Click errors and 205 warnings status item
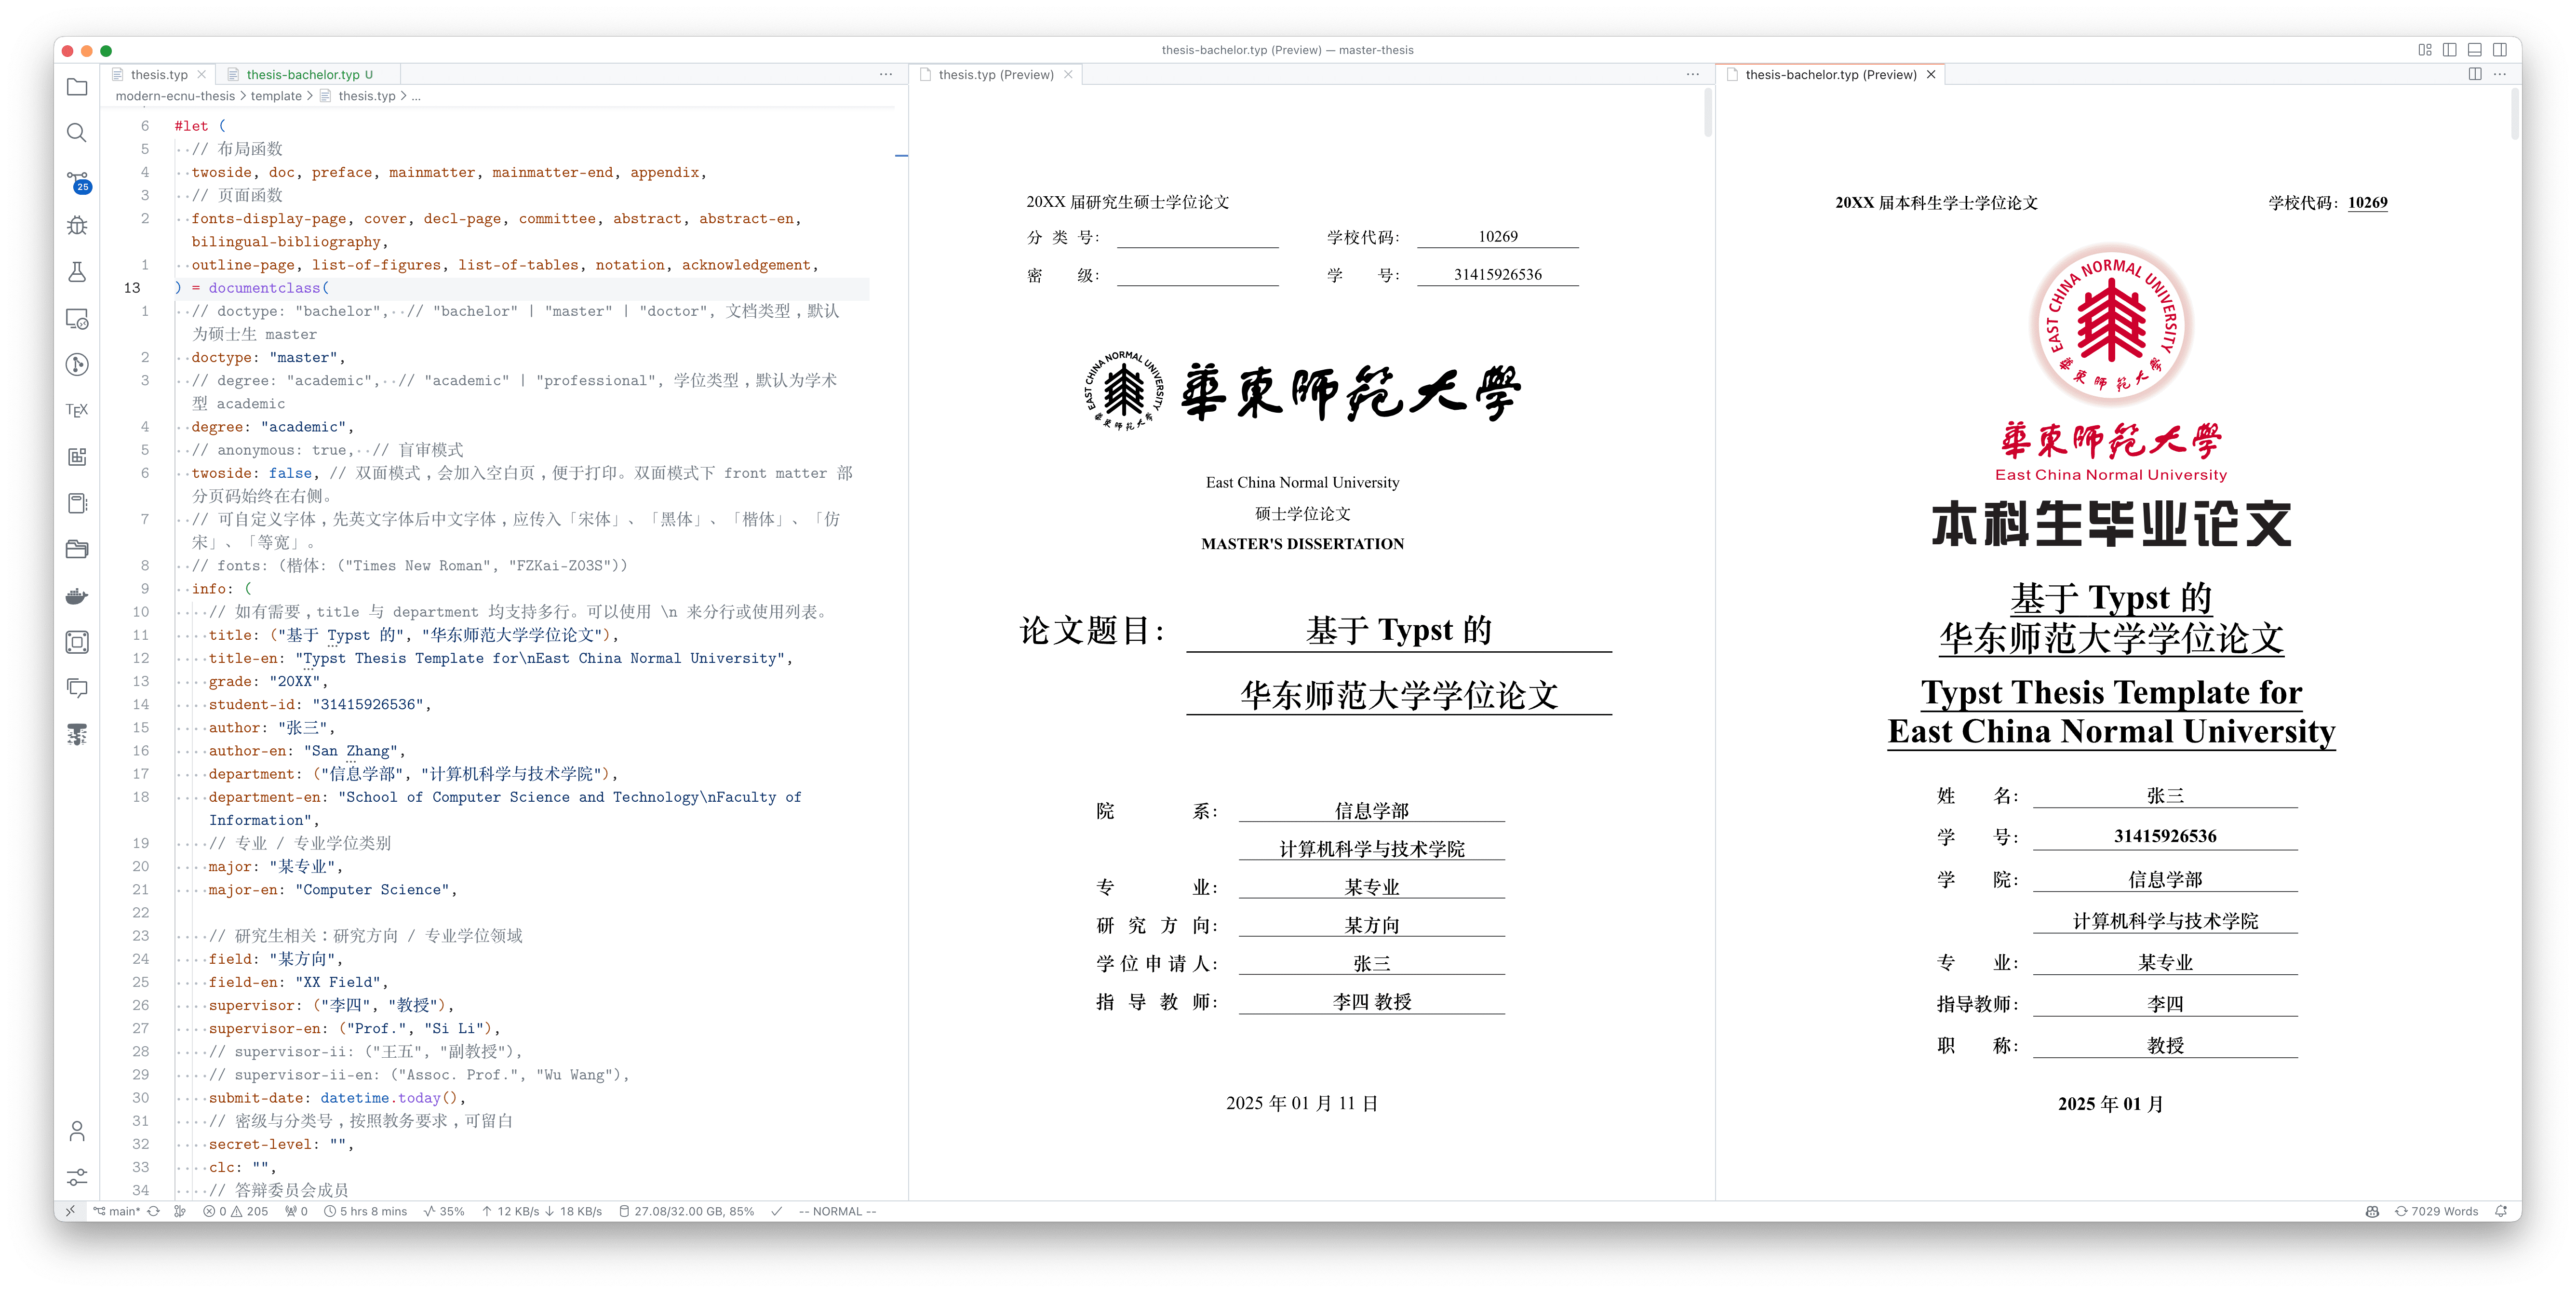 [236, 1211]
